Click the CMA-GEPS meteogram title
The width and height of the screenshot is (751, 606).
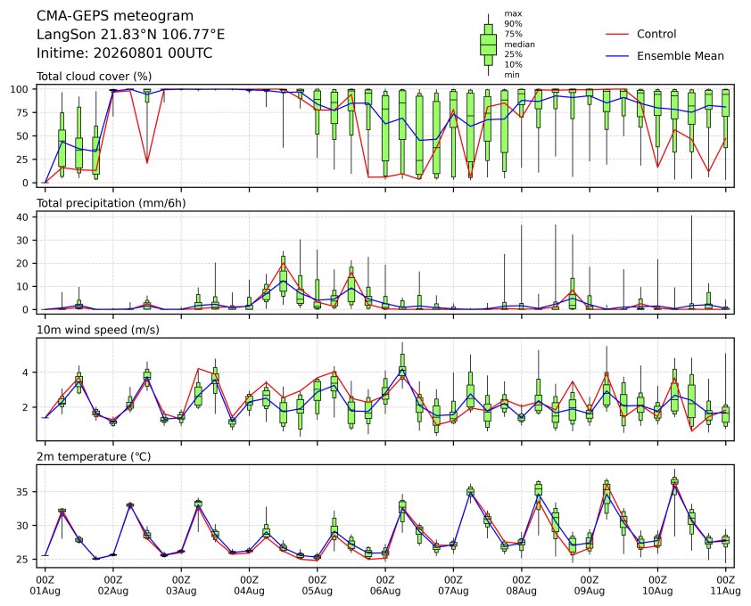pyautogui.click(x=115, y=16)
